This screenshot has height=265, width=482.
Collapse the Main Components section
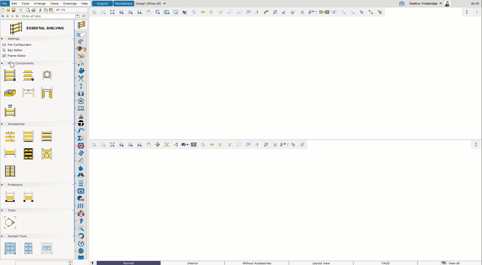pyautogui.click(x=2, y=63)
